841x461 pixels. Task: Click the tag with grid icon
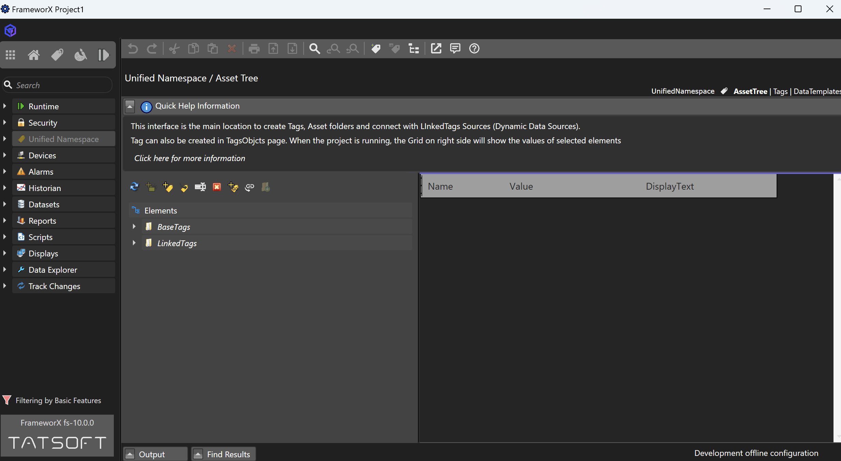tap(395, 49)
